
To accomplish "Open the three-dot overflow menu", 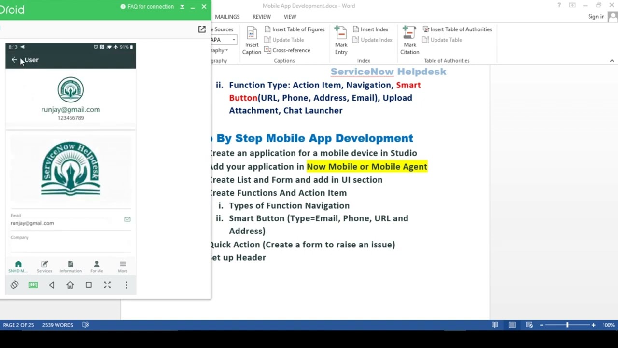I will point(126,285).
